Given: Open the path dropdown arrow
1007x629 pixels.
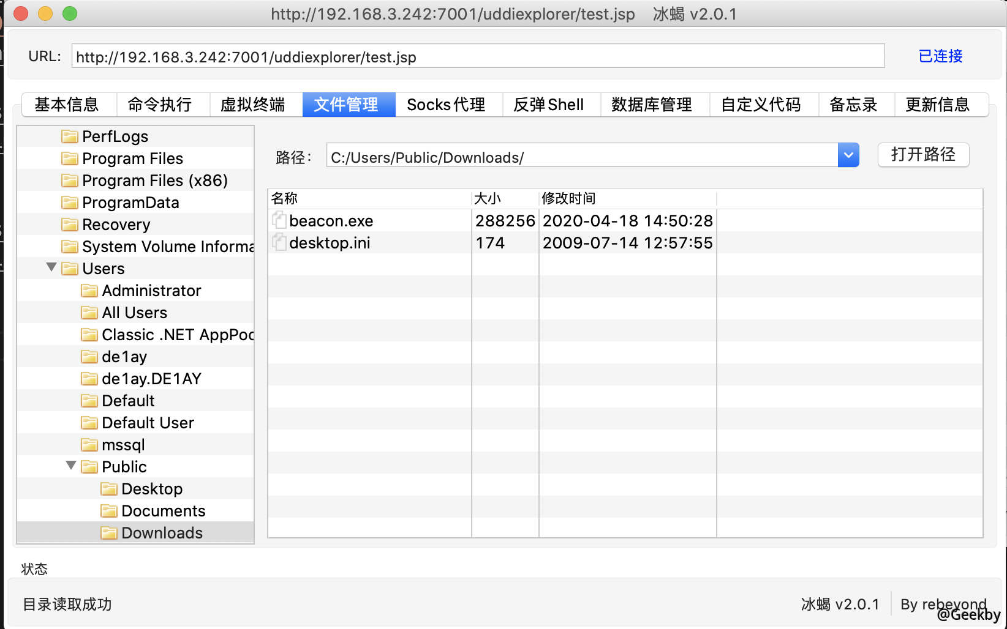Looking at the screenshot, I should pos(848,155).
